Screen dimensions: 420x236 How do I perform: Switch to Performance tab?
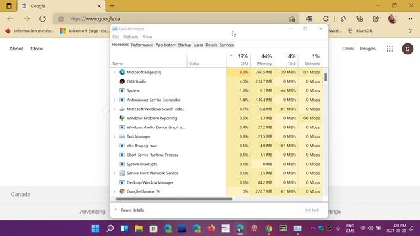pos(142,45)
